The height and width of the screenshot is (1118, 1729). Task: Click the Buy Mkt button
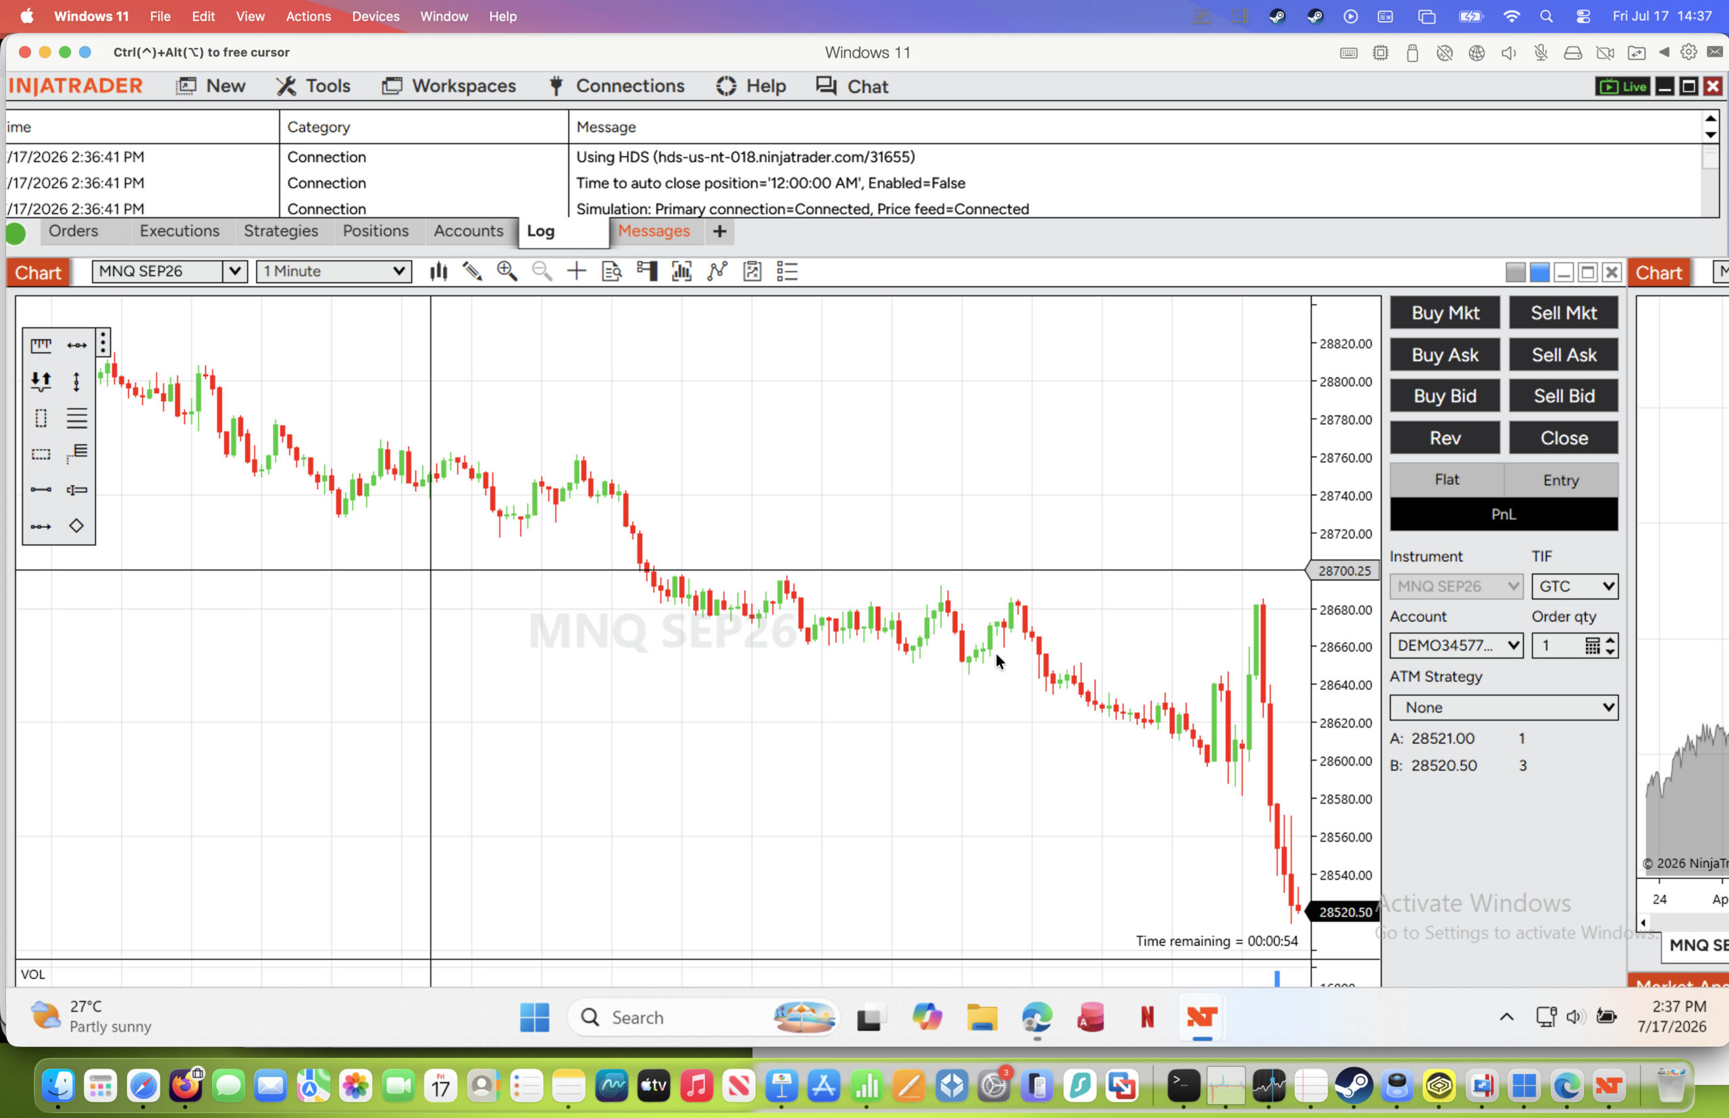coord(1445,313)
